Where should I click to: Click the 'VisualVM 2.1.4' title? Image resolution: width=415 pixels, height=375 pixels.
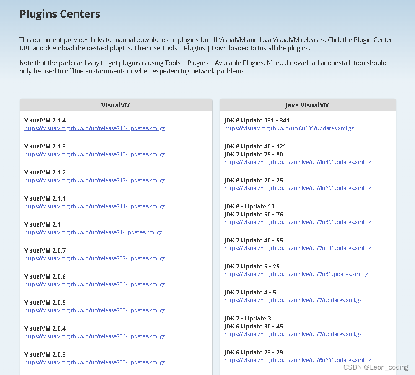[45, 120]
